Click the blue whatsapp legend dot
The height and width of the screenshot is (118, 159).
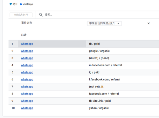click(21, 4)
